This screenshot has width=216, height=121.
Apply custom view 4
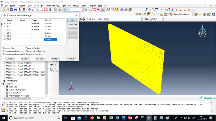[x=189, y=10]
